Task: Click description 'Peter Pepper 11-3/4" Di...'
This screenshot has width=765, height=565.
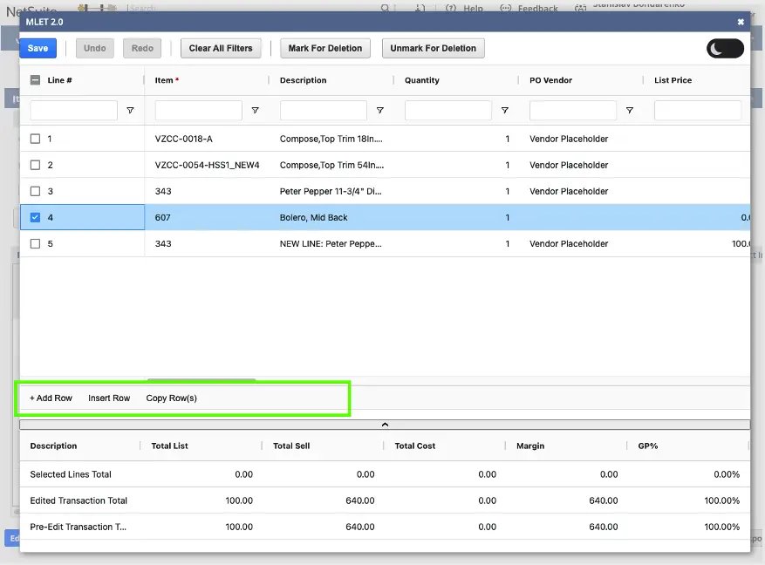Action: pos(331,192)
